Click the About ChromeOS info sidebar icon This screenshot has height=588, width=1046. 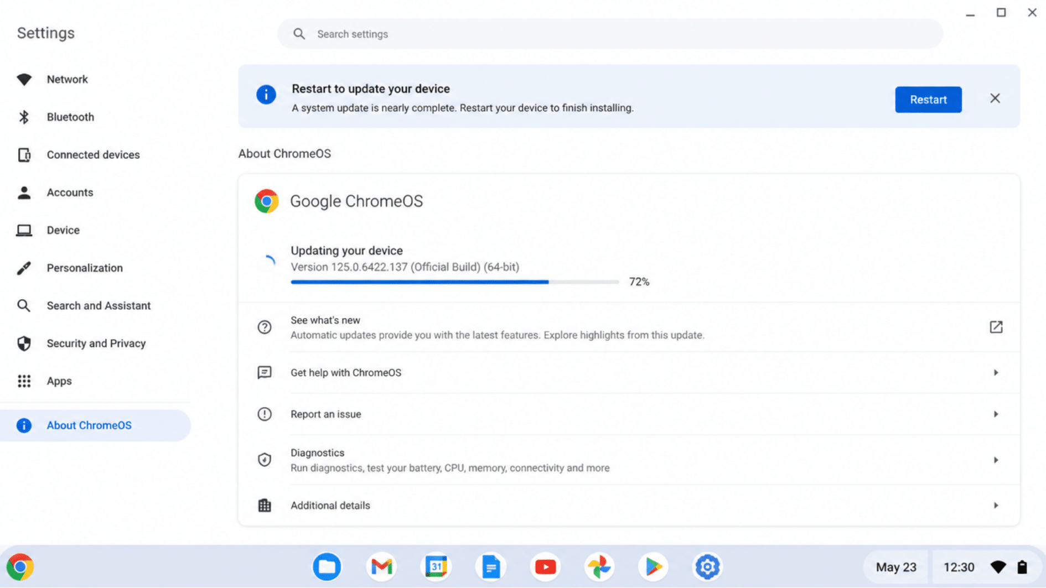click(24, 425)
